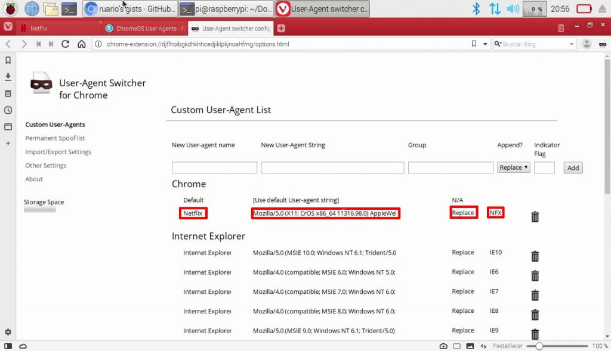Launch the globe web browser icon
The height and width of the screenshot is (351, 611).
[32, 8]
